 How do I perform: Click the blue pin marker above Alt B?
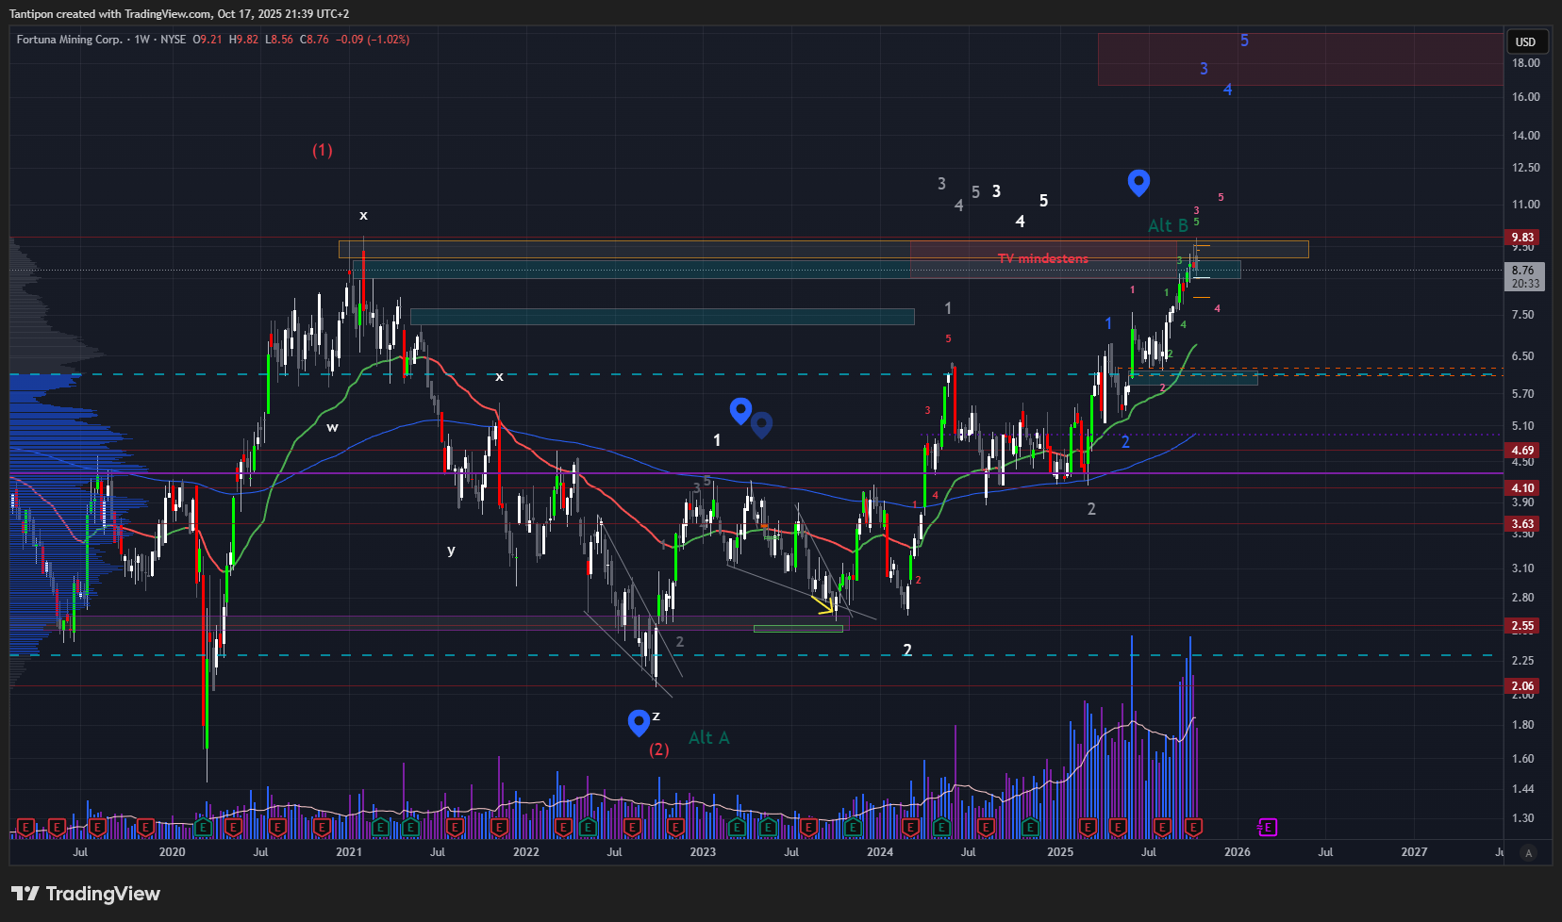1138,181
